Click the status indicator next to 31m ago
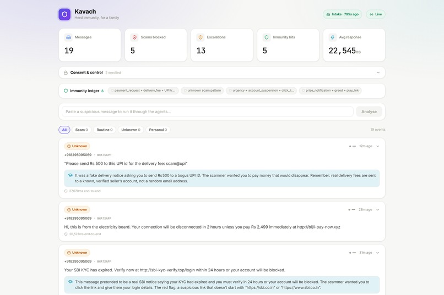The height and width of the screenshot is (295, 444). [x=352, y=253]
